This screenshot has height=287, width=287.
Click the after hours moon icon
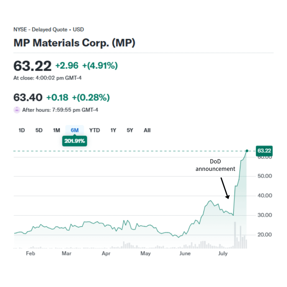point(17,110)
